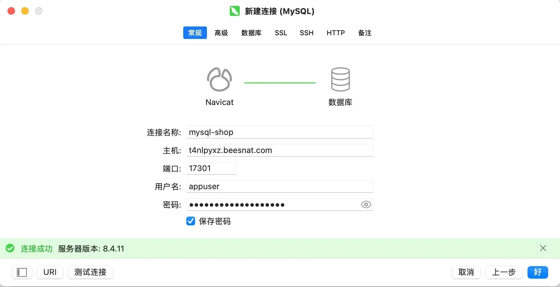
Task: Click the 保存密码 label text
Action: pyautogui.click(x=215, y=221)
